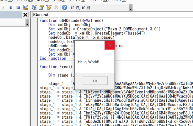Click the Toolbox wrench icon
This screenshot has width=193, height=126.
[56, 7]
